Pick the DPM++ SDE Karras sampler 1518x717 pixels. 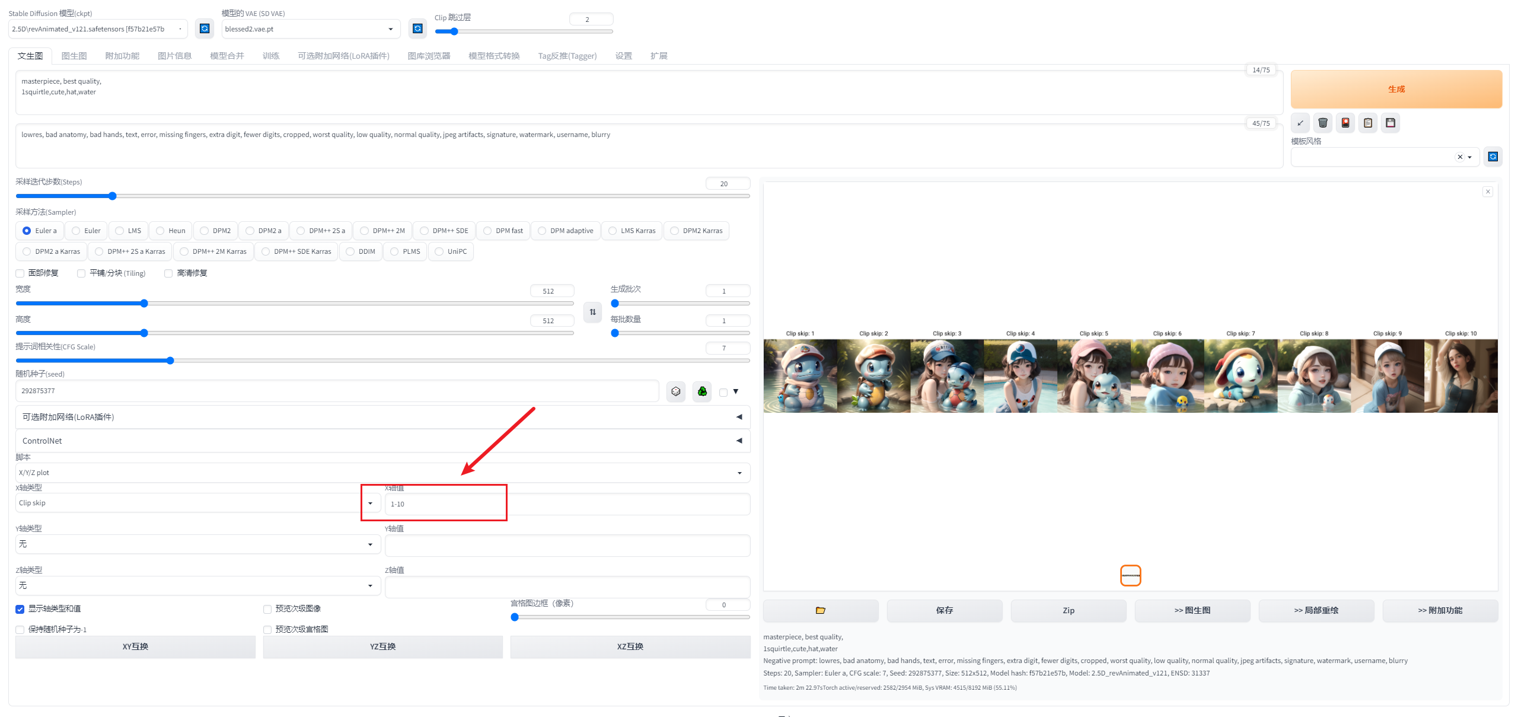tap(296, 251)
